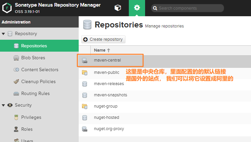The height and width of the screenshot is (142, 251).
Task: Focus the Search components field
Action: click(x=188, y=8)
